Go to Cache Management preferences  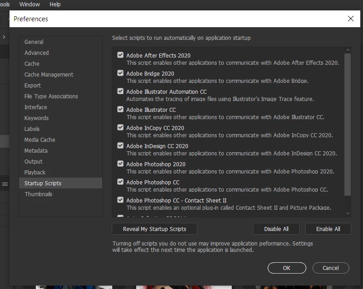click(x=60, y=75)
